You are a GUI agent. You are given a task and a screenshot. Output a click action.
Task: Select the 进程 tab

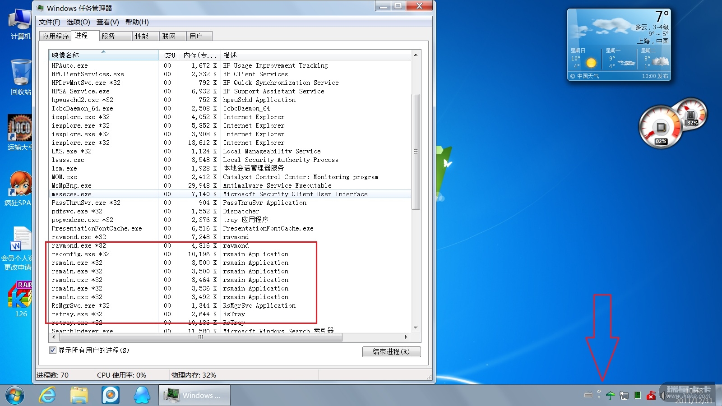tap(85, 35)
